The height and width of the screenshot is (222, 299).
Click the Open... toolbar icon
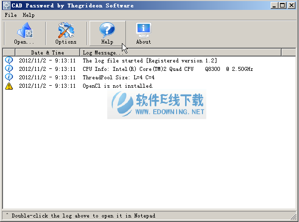point(24,30)
